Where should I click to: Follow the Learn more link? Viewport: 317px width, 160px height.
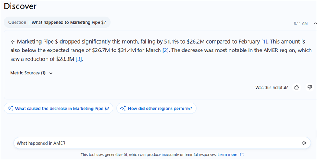coord(227,154)
